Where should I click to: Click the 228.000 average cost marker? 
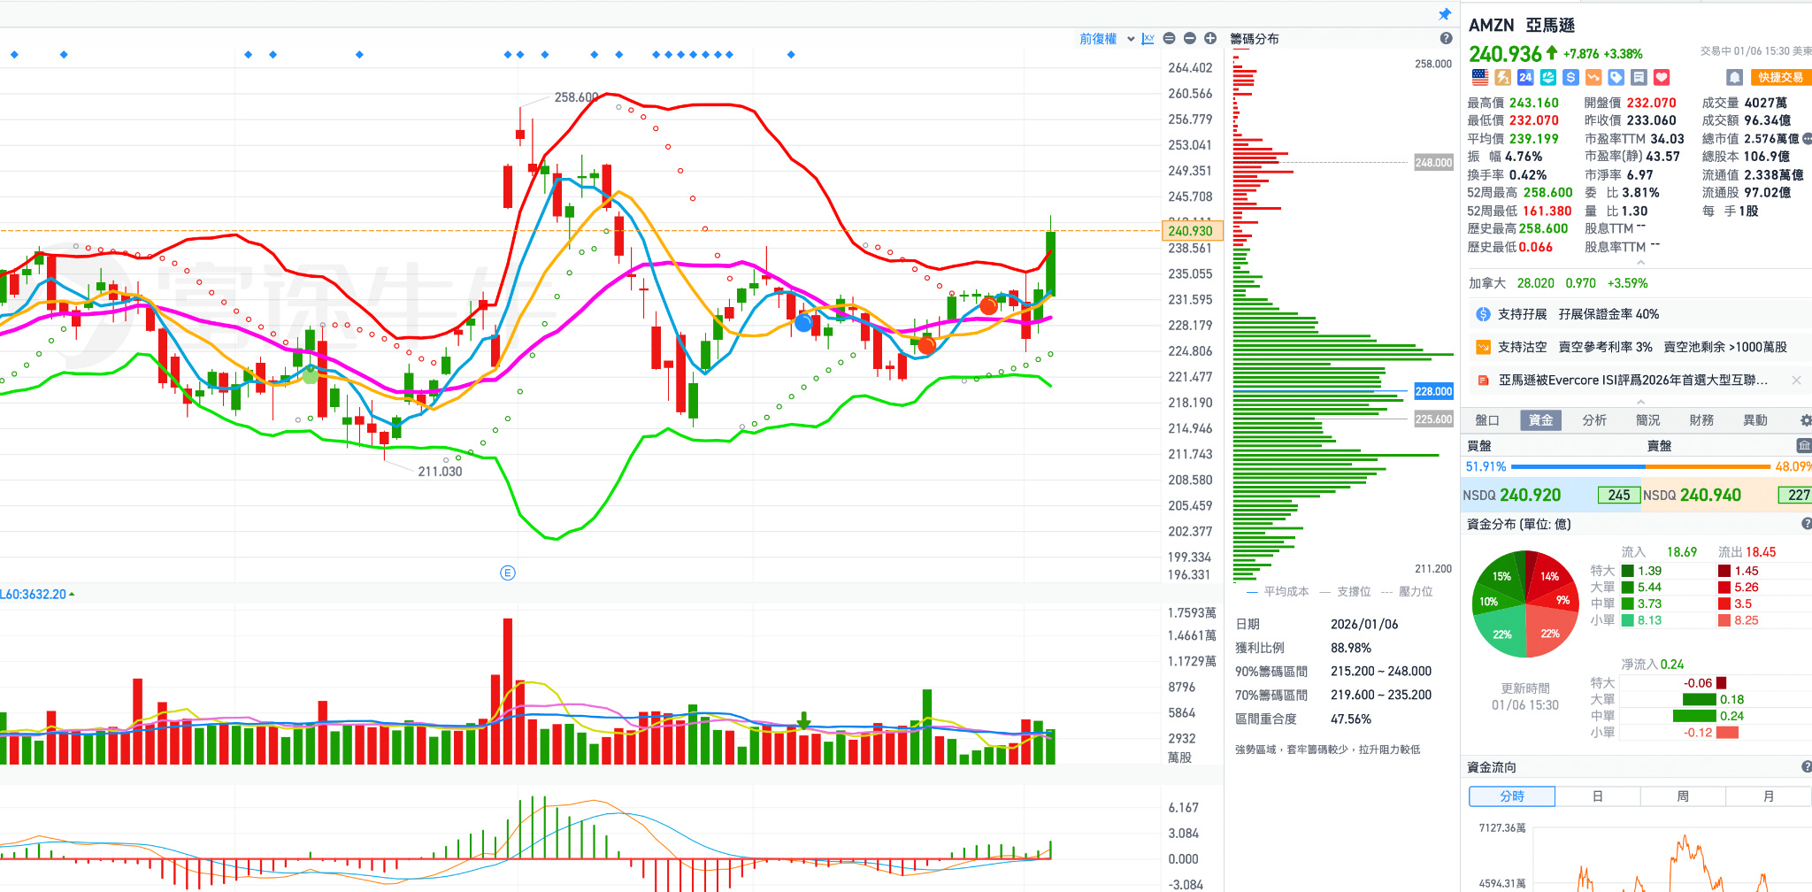click(1433, 391)
